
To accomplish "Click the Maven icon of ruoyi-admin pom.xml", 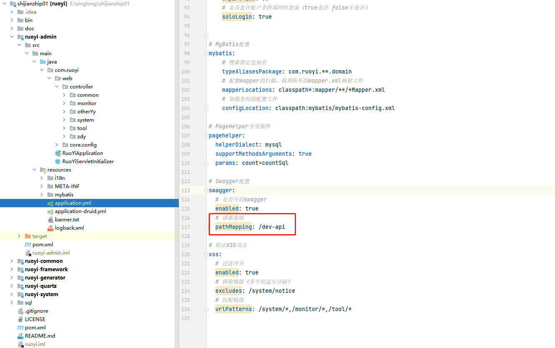I will click(28, 245).
